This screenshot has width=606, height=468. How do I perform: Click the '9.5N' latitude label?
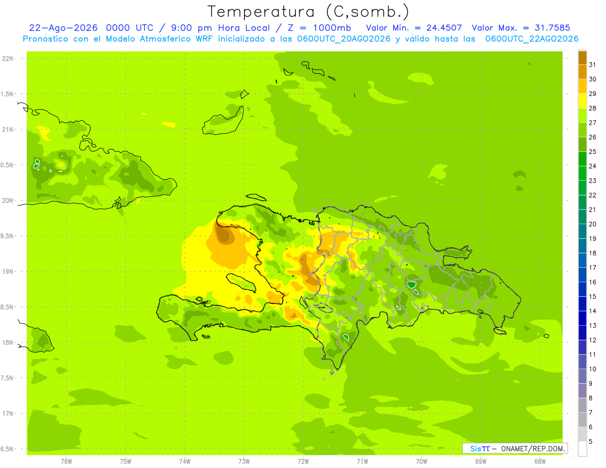click(7, 236)
